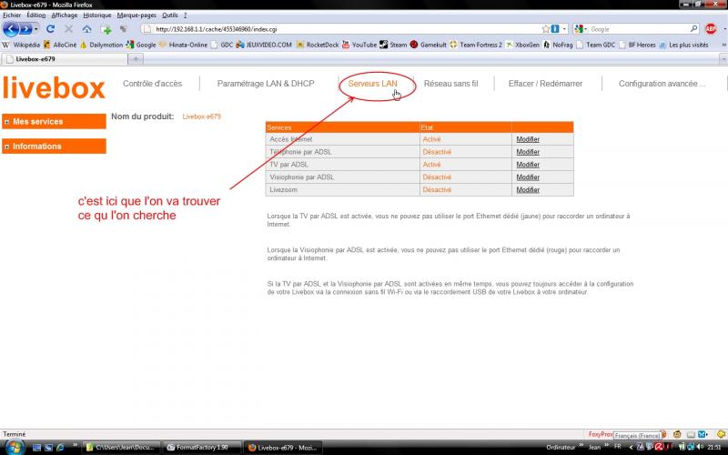The height and width of the screenshot is (455, 728).
Task: Reload the page with the refresh icon
Action: [x=51, y=29]
